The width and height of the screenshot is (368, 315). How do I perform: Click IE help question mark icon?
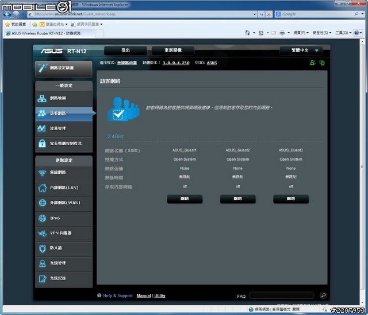[356, 33]
